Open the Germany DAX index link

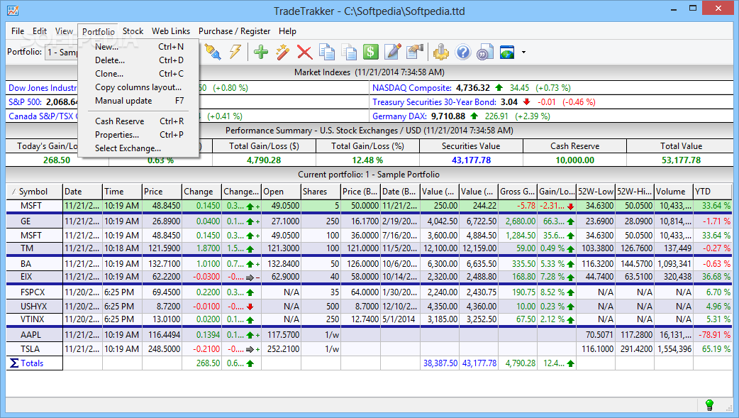(400, 116)
